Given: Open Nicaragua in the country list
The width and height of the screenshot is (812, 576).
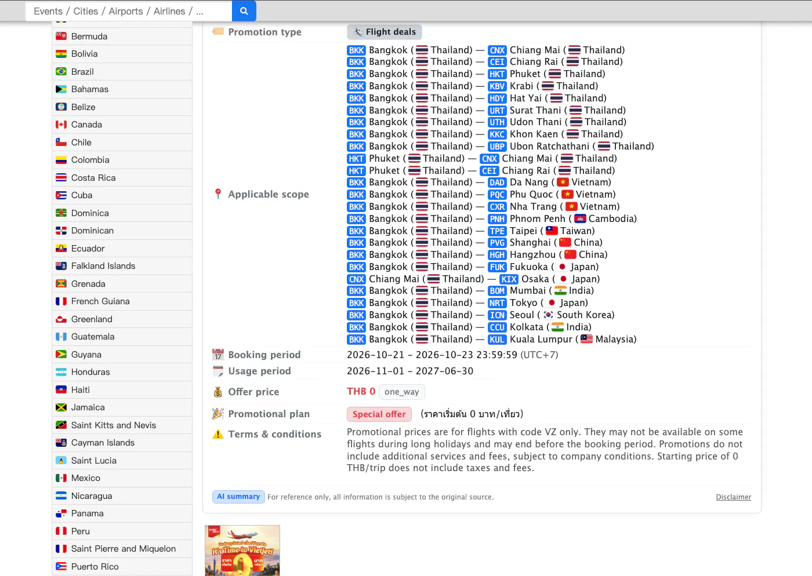Looking at the screenshot, I should point(92,496).
